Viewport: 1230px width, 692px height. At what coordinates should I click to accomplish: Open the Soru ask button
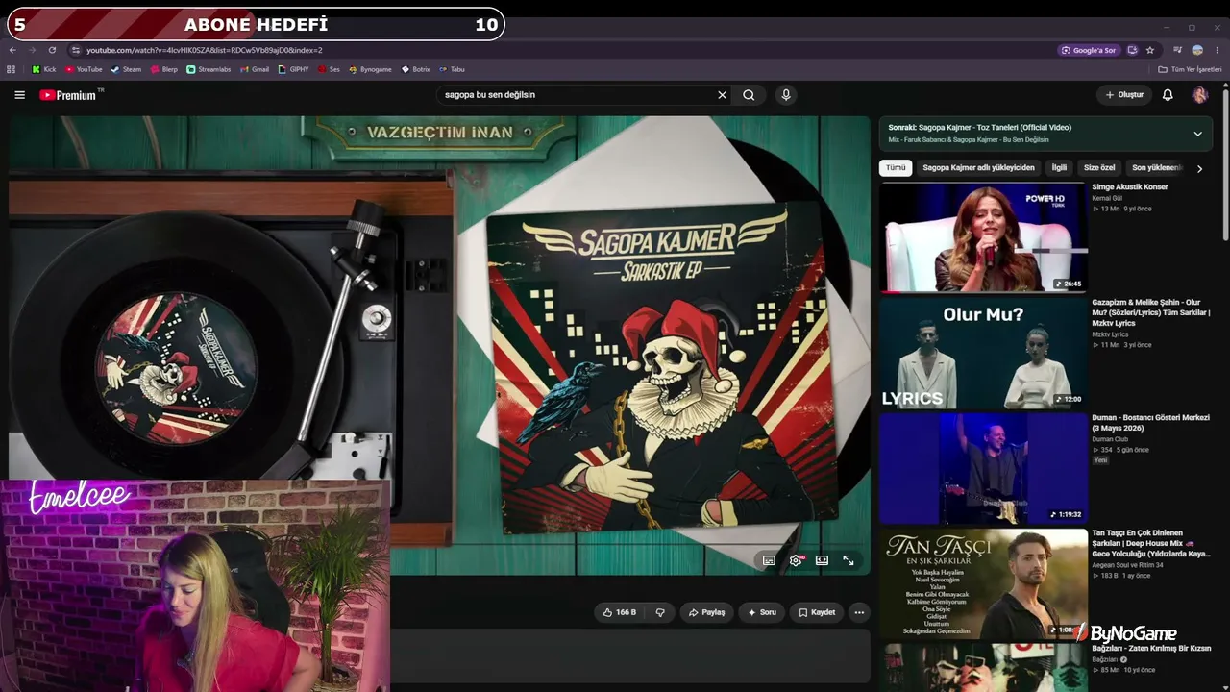pos(761,612)
